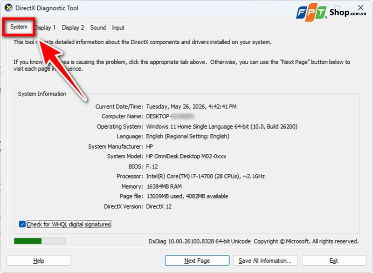Click the DirectX Diagnostic Tool title icon
The image size is (373, 273).
8,8
